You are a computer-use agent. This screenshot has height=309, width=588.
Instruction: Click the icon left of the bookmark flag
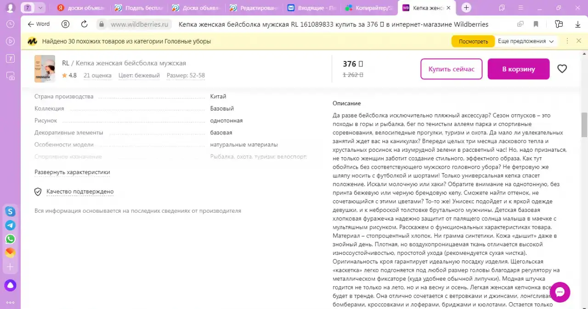pyautogui.click(x=520, y=24)
